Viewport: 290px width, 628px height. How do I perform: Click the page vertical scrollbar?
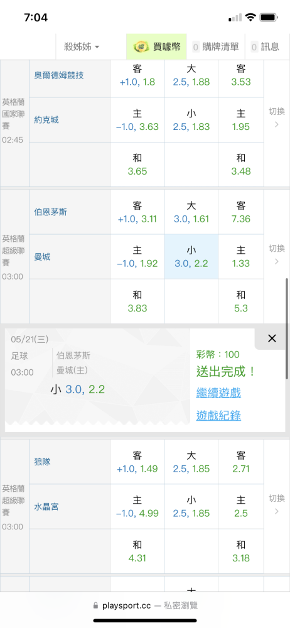(287, 328)
